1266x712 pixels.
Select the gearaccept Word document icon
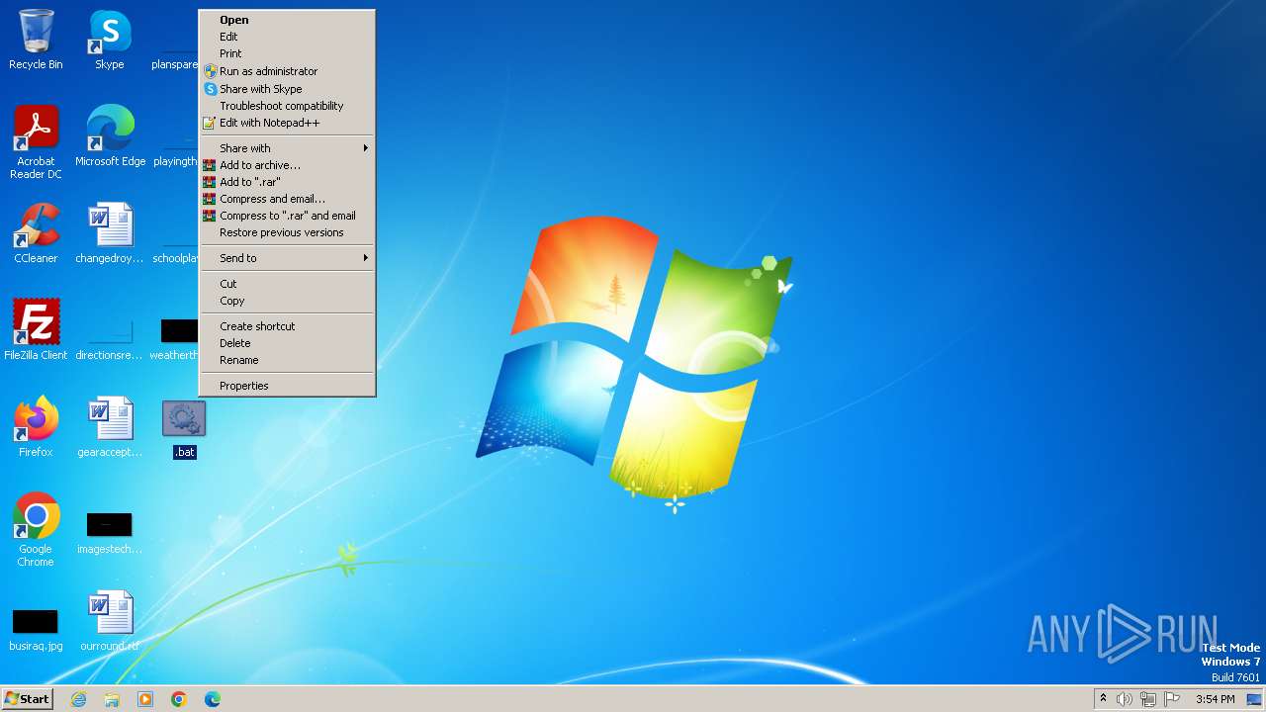click(110, 427)
